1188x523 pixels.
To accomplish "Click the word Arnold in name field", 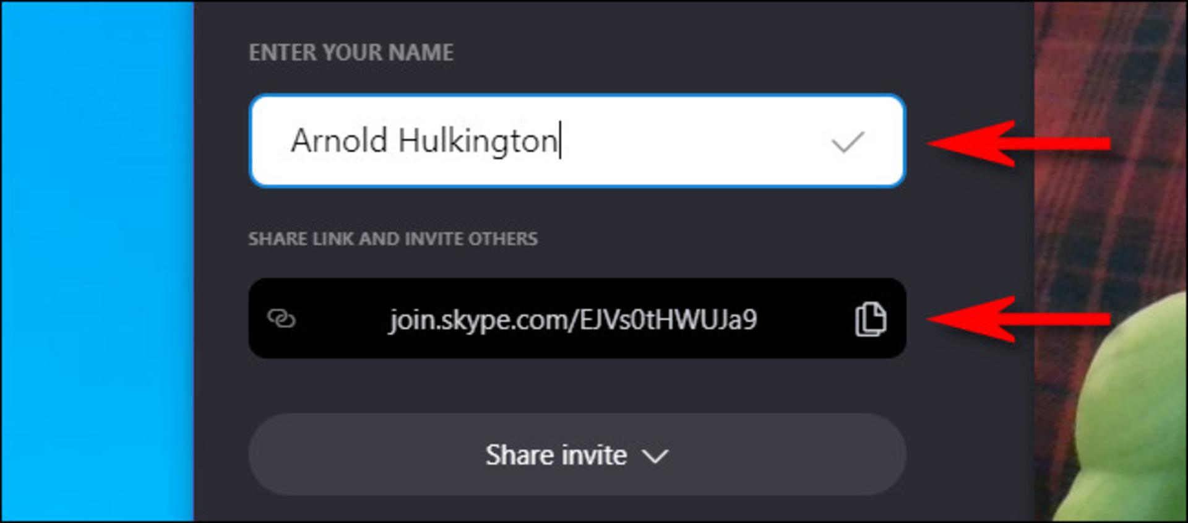I will tap(339, 140).
